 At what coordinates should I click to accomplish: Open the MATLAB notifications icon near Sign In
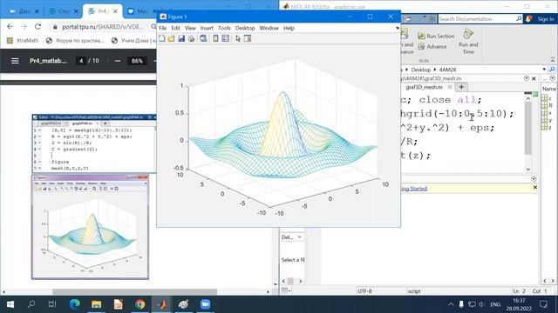(529, 19)
